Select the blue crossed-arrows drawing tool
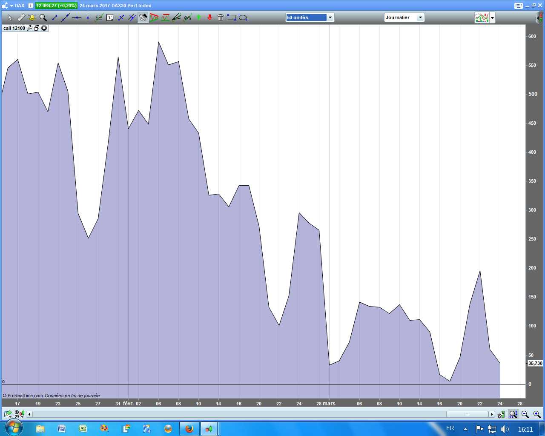 coord(121,17)
